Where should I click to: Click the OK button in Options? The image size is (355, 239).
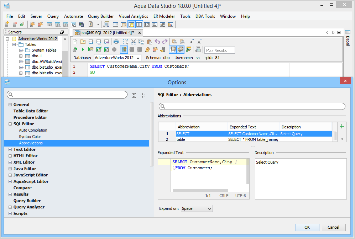(x=307, y=227)
